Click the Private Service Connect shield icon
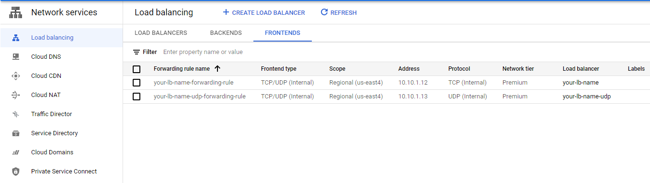This screenshot has height=183, width=650. pyautogui.click(x=16, y=172)
